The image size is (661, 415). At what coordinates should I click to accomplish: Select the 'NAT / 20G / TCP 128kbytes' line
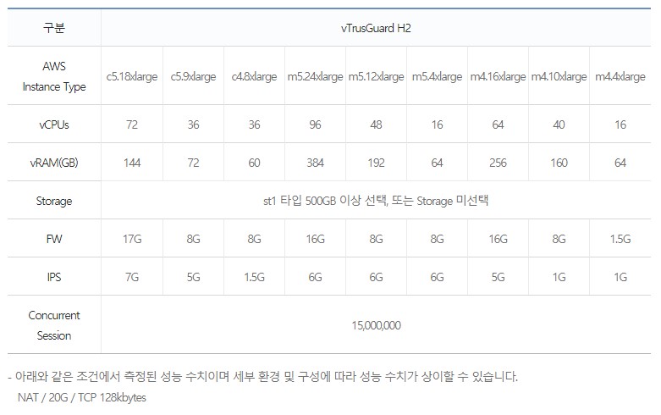point(82,397)
